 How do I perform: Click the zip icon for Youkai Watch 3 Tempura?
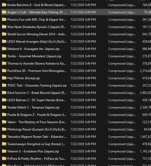pos(4,107)
